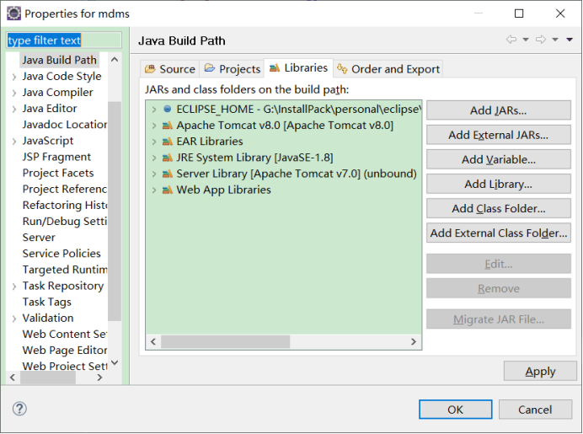Select Java Build Path in sidebar
This screenshot has height=434, width=583.
tap(59, 60)
